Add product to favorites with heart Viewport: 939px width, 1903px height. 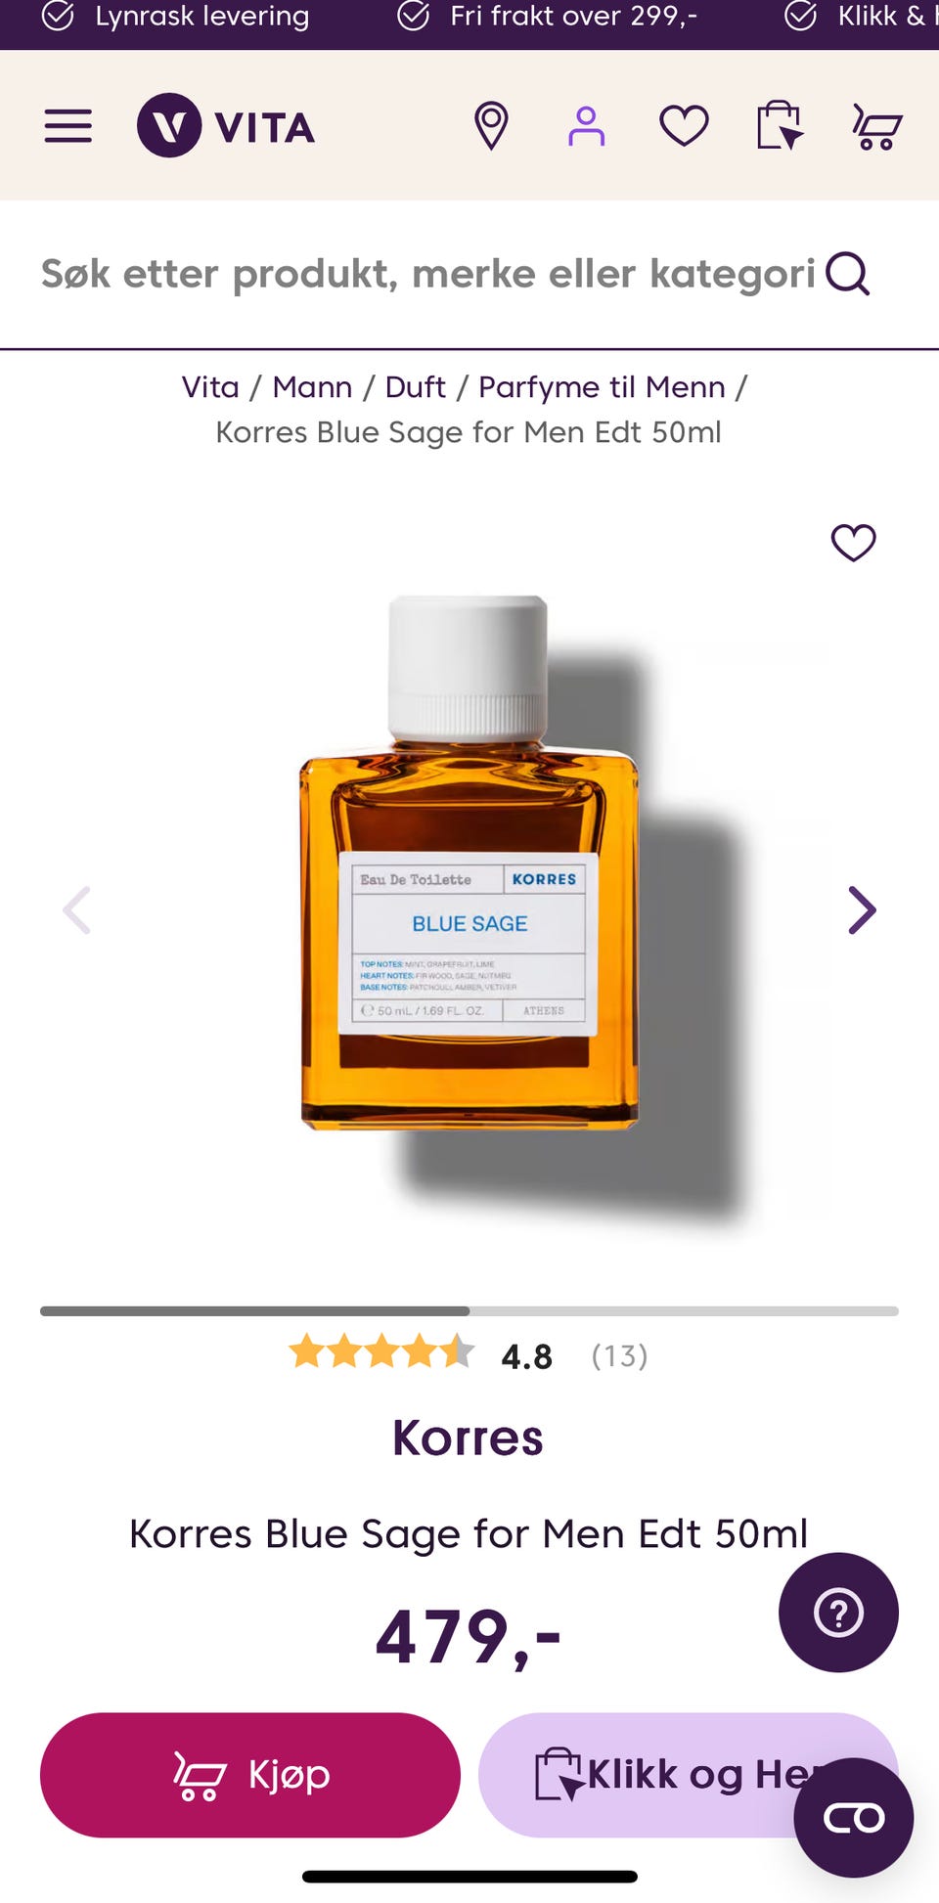[853, 543]
